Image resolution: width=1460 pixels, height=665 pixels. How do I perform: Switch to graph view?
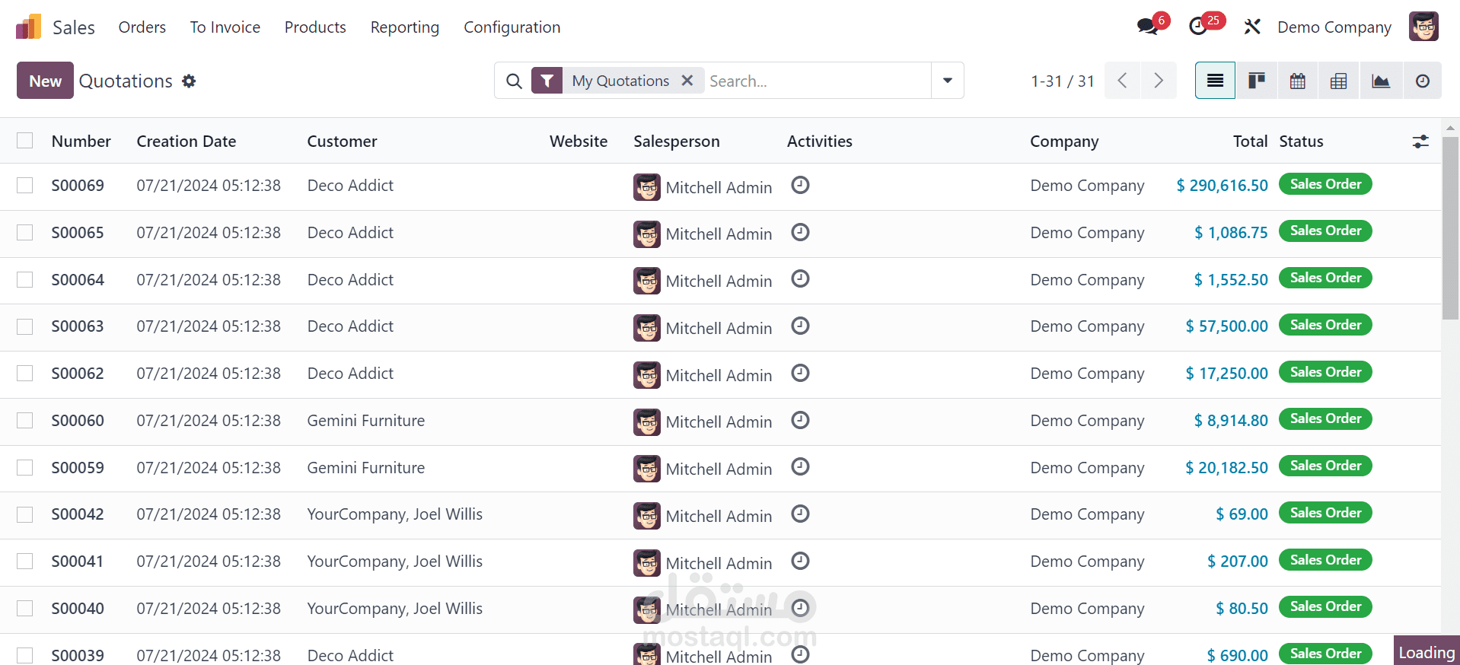tap(1381, 81)
